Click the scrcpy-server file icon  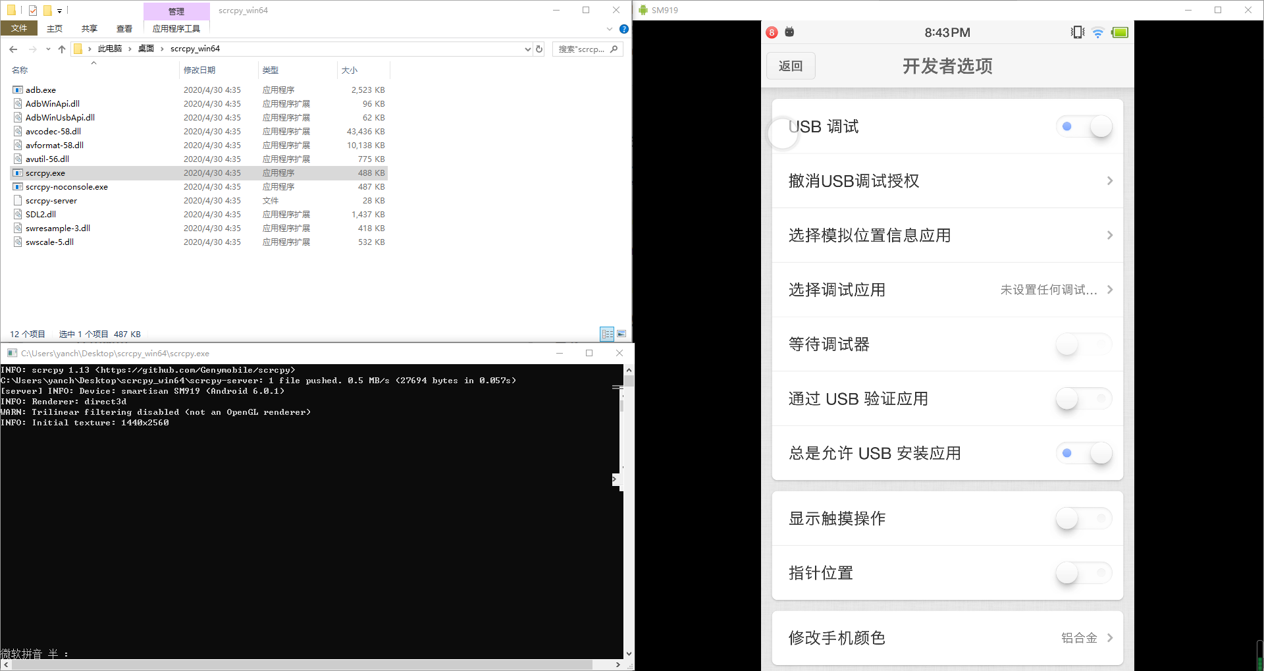click(x=18, y=200)
